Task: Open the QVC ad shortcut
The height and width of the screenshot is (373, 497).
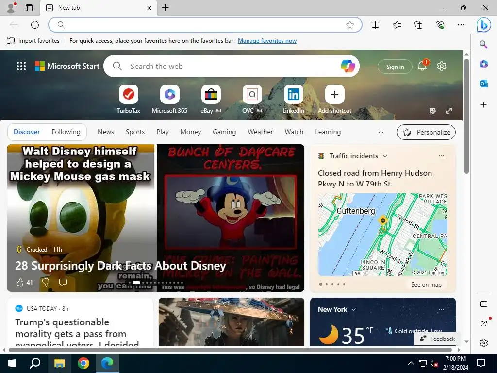Action: tap(252, 99)
